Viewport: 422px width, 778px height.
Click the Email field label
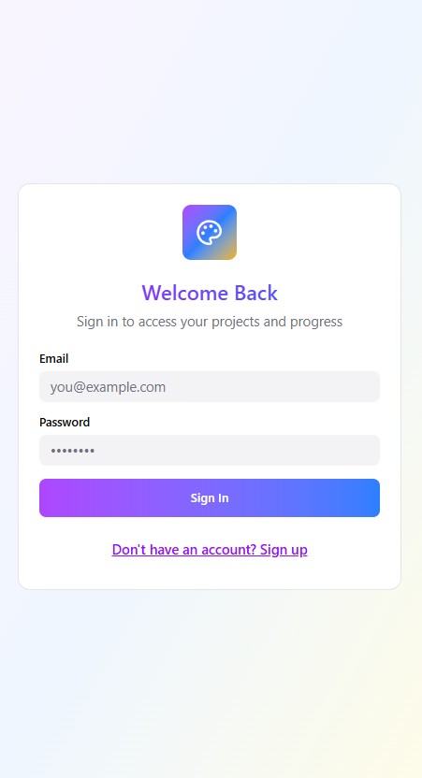(53, 359)
